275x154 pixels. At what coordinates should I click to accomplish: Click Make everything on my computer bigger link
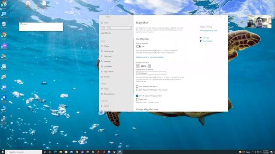(x=150, y=57)
